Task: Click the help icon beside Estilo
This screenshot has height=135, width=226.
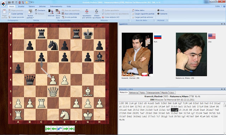Action: (x=224, y=6)
